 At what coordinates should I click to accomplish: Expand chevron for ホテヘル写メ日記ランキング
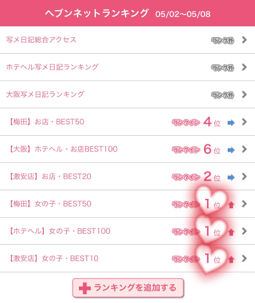[244, 67]
